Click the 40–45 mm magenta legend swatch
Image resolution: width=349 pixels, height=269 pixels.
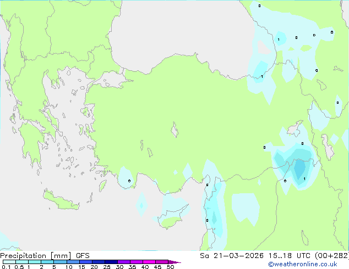pyautogui.click(x=149, y=262)
